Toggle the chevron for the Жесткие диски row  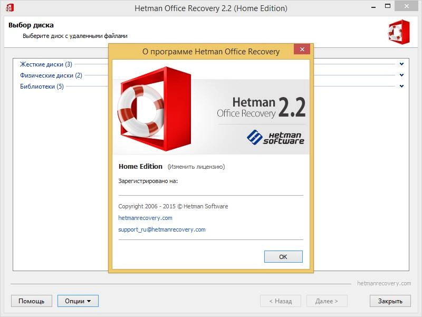401,64
